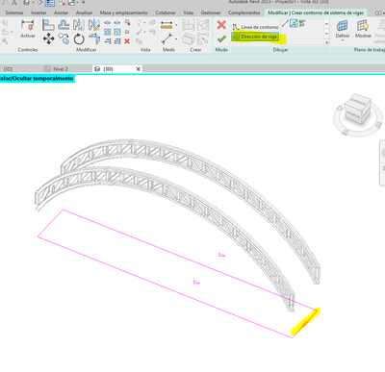Select the Align tool icon
This screenshot has height=372, width=385.
click(x=48, y=25)
